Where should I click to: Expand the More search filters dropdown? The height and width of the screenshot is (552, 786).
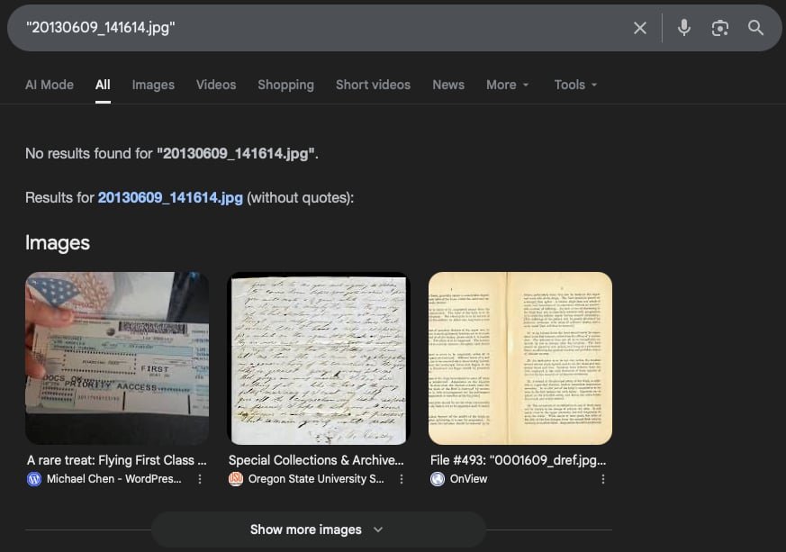coord(507,85)
